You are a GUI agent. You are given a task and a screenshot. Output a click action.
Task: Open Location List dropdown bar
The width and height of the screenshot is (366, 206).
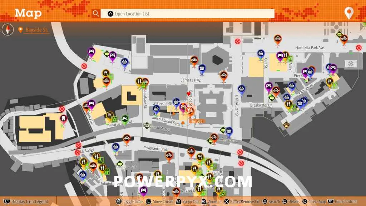(x=188, y=14)
